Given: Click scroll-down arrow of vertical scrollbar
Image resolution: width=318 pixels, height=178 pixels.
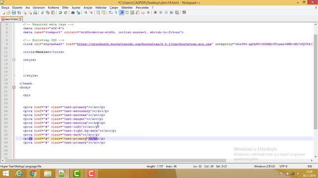Looking at the screenshot, I should (x=316, y=156).
